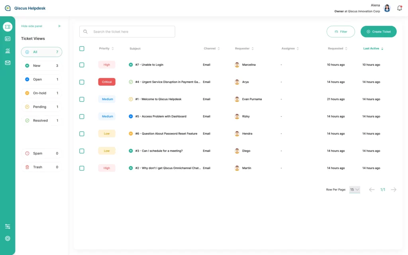Screen dimensions: 408x255
Task: Open the Row Per Page dropdown
Action: pyautogui.click(x=355, y=190)
